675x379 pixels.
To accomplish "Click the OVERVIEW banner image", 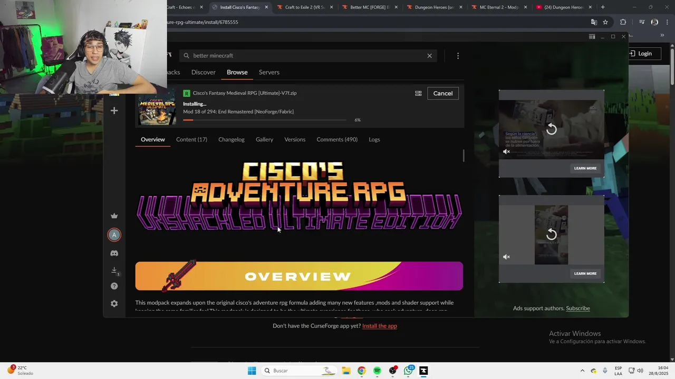I will 299,276.
